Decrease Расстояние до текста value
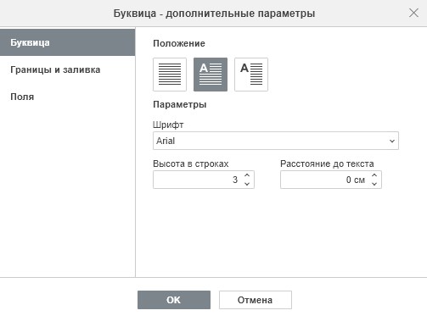This screenshot has width=427, height=316. [x=374, y=184]
